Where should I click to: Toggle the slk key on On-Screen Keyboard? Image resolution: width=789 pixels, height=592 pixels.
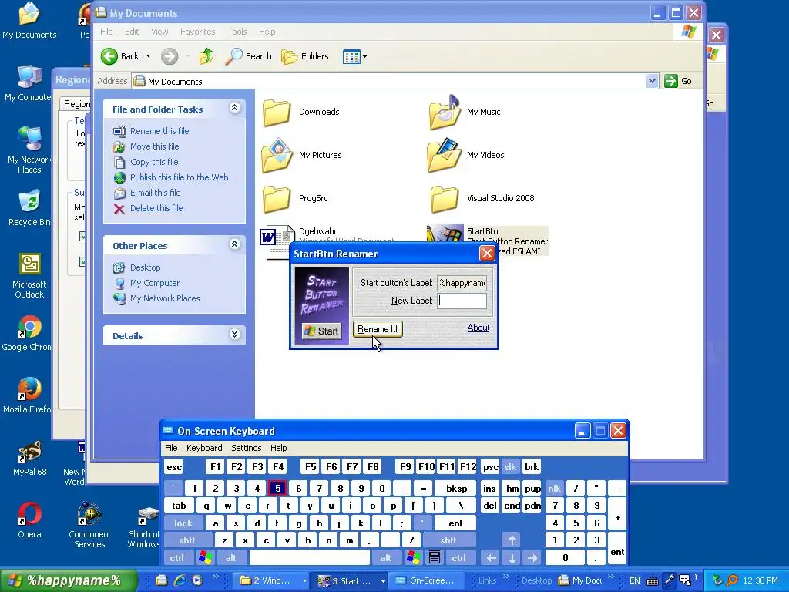tap(510, 467)
